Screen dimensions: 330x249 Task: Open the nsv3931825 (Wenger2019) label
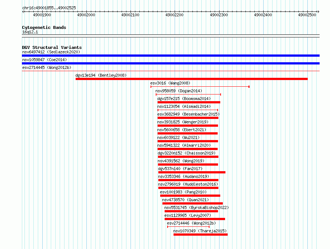tap(183, 122)
